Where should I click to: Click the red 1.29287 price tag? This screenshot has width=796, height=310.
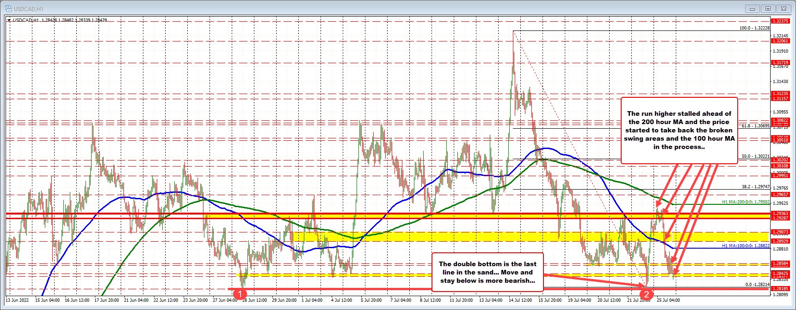pyautogui.click(x=781, y=218)
